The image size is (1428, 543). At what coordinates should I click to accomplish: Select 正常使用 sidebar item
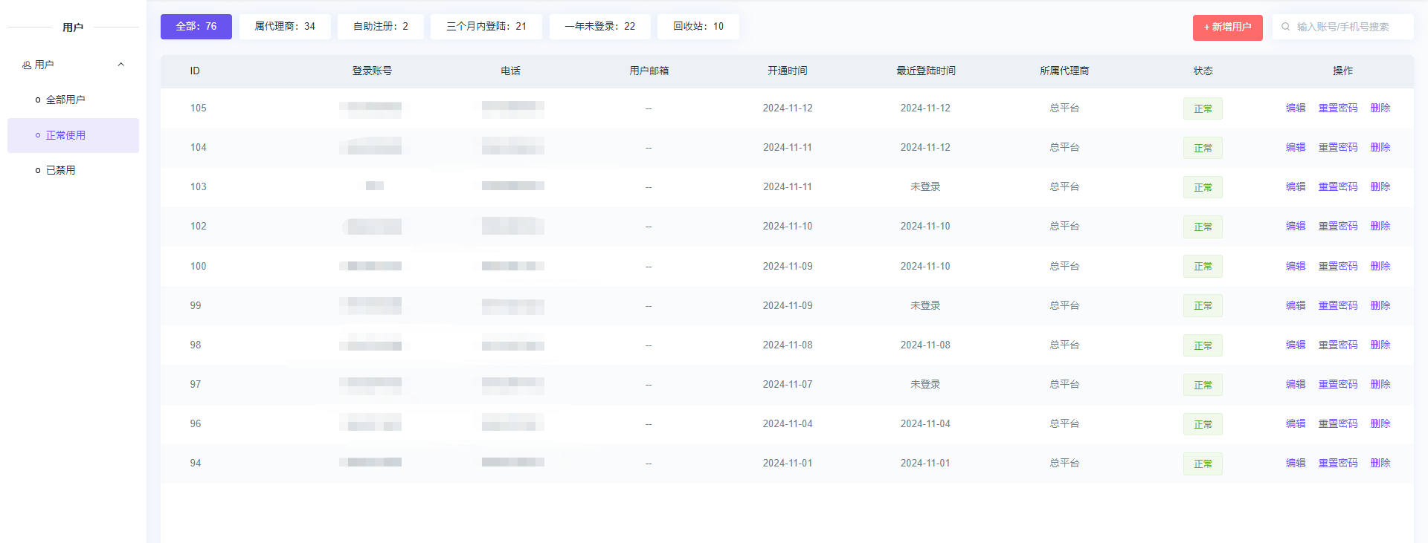tap(65, 135)
